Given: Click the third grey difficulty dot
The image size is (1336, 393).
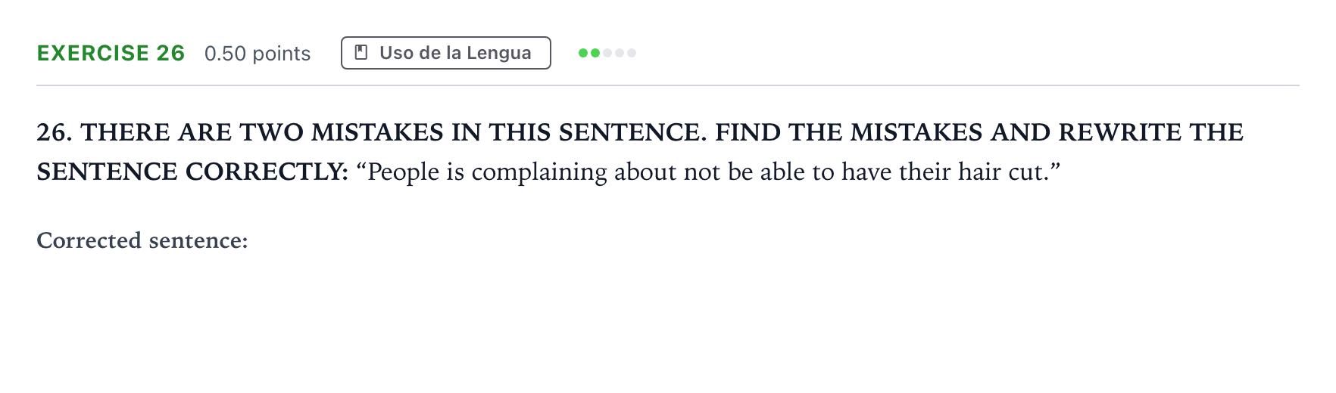Looking at the screenshot, I should pyautogui.click(x=607, y=53).
